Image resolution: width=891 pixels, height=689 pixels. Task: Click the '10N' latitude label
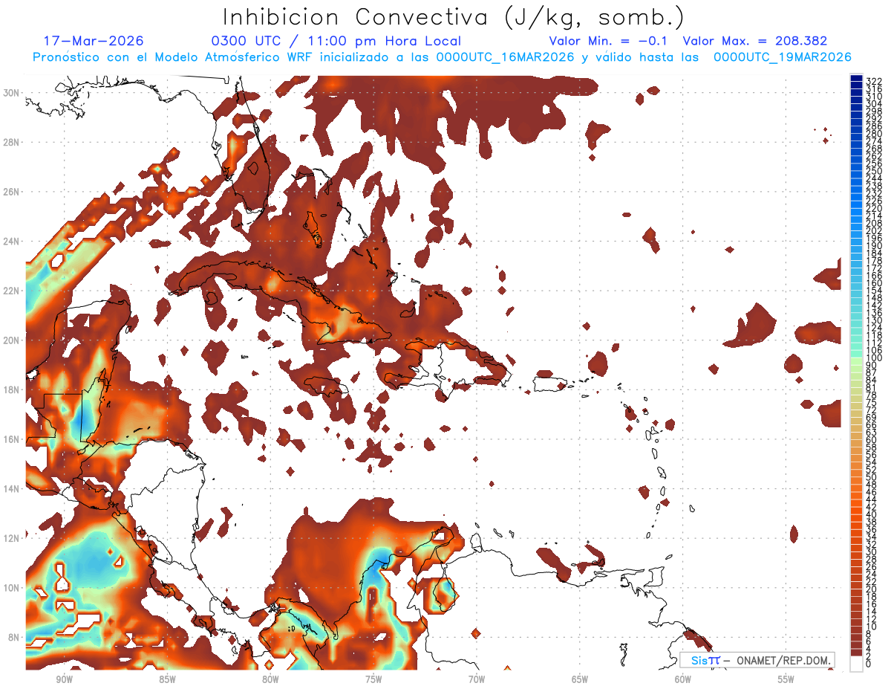pyautogui.click(x=12, y=588)
